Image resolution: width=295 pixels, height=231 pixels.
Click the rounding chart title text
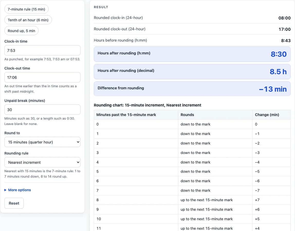[147, 105]
